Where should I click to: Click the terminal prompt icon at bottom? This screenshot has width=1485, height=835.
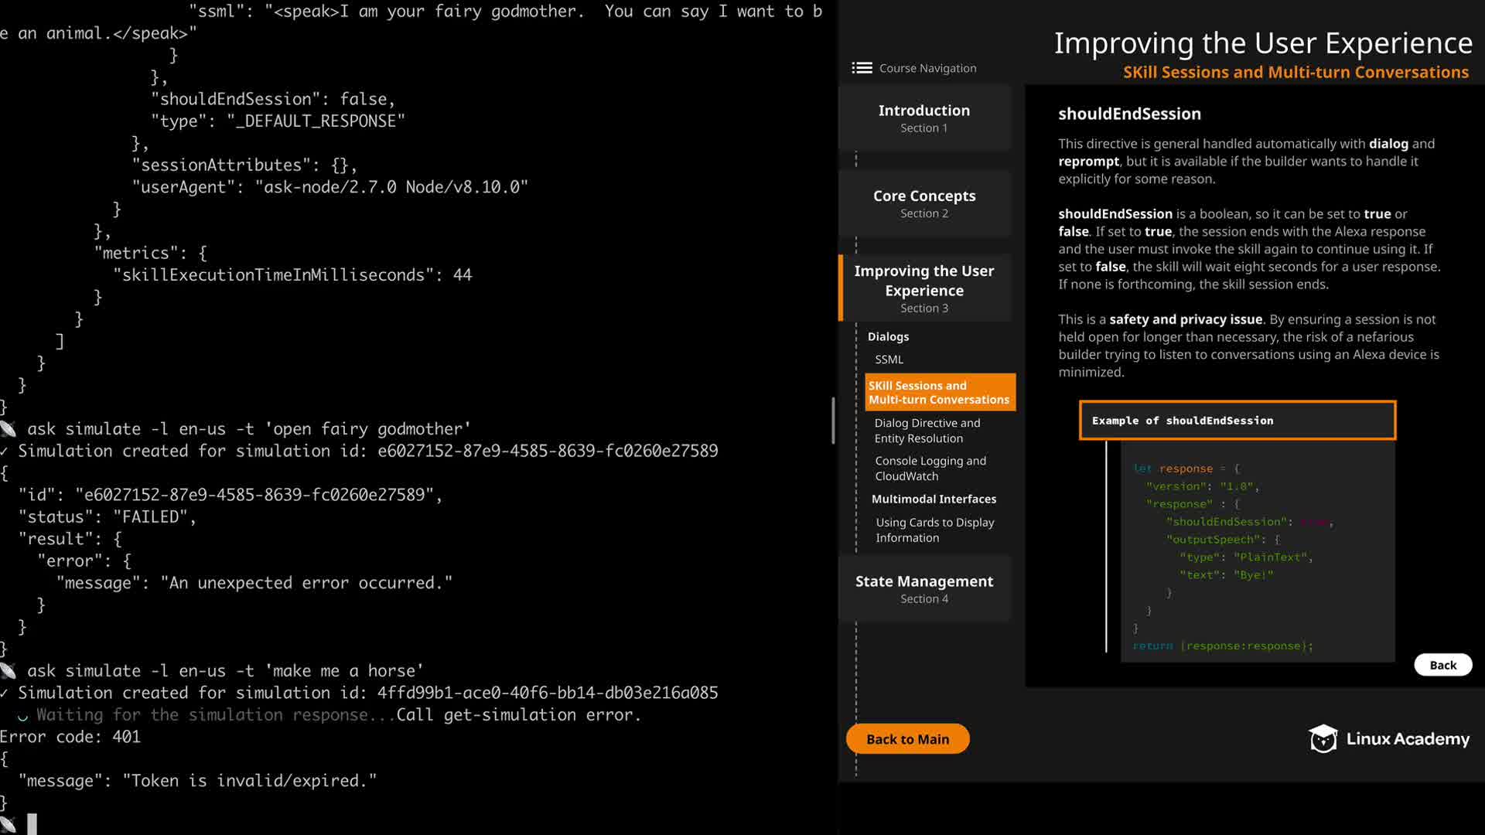[9, 824]
